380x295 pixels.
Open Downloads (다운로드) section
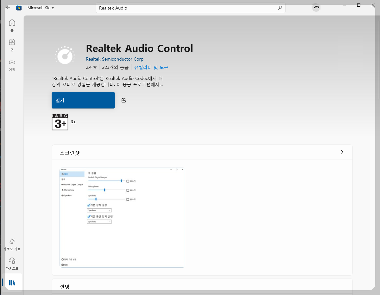[12, 264]
